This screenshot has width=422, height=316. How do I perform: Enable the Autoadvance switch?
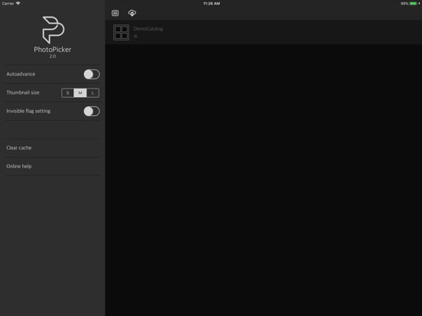pos(92,74)
